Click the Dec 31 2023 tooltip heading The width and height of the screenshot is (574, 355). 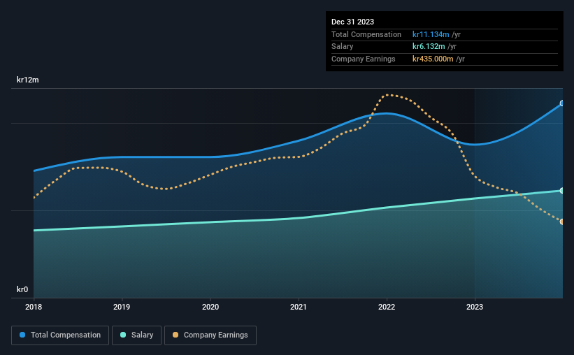[352, 22]
